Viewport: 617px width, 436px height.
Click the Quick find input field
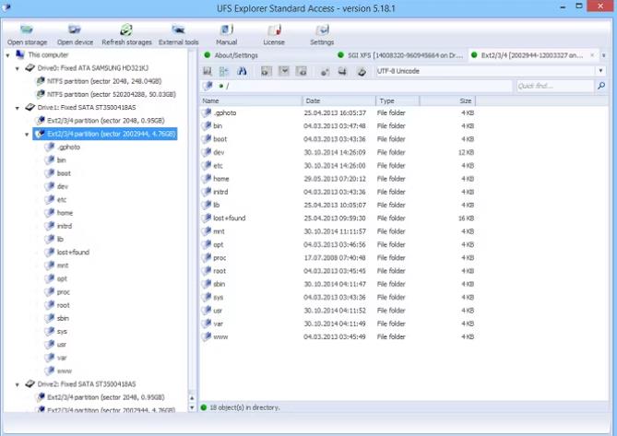555,86
